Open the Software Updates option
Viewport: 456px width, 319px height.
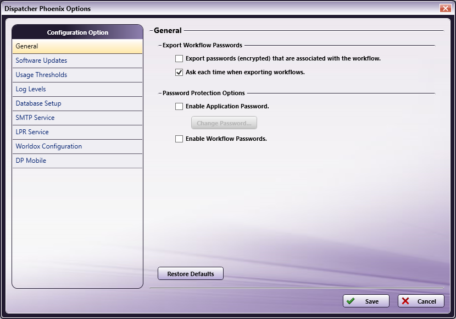[77, 61]
